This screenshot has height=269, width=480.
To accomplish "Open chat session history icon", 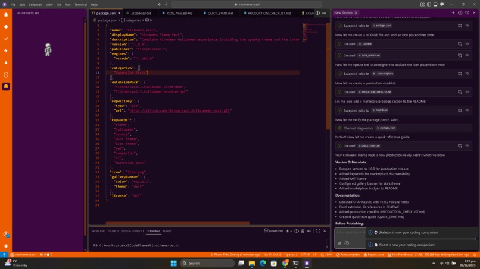I will [467, 13].
